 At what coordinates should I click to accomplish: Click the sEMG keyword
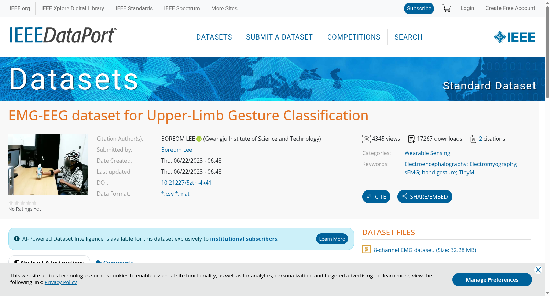[x=412, y=173]
